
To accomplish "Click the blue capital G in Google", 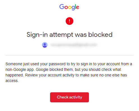I will [62, 7].
